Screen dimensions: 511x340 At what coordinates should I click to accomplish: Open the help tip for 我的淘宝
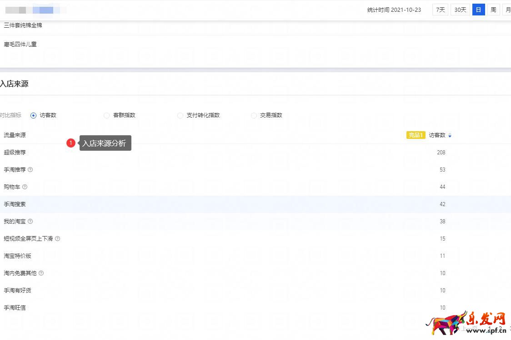[x=30, y=222]
